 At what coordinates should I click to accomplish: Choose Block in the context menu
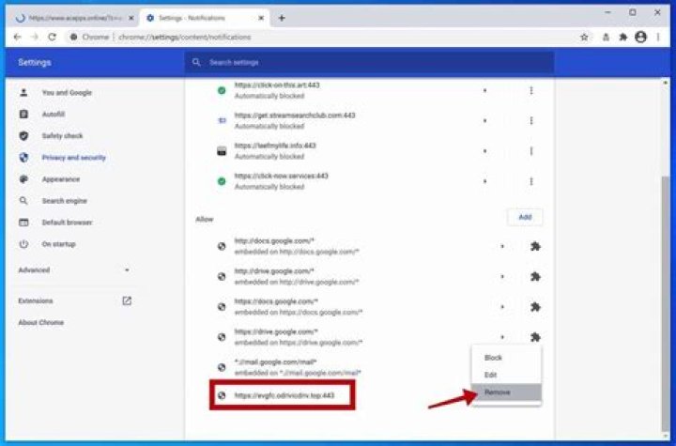tap(493, 358)
